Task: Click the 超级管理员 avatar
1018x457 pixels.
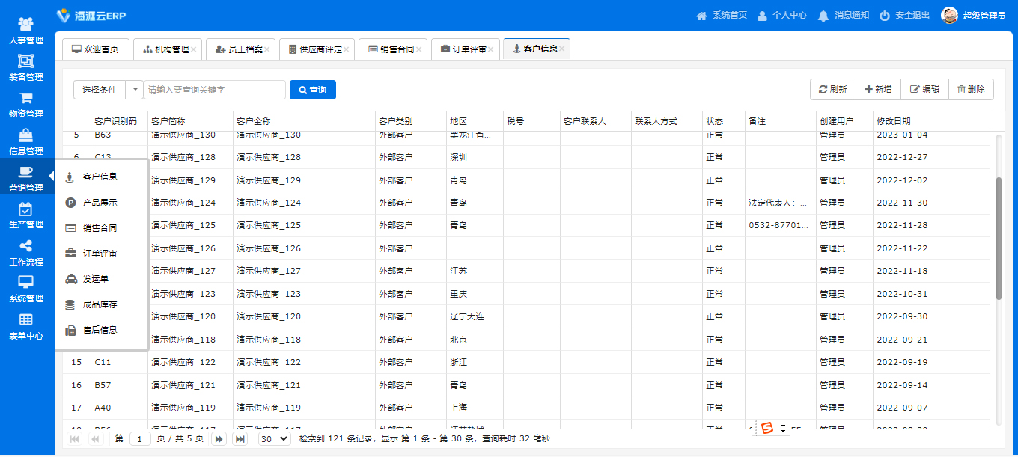Action: tap(950, 16)
